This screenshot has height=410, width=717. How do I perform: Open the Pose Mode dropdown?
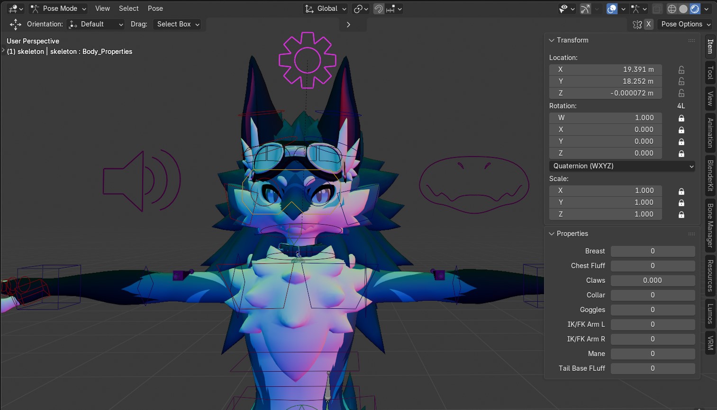click(x=57, y=8)
